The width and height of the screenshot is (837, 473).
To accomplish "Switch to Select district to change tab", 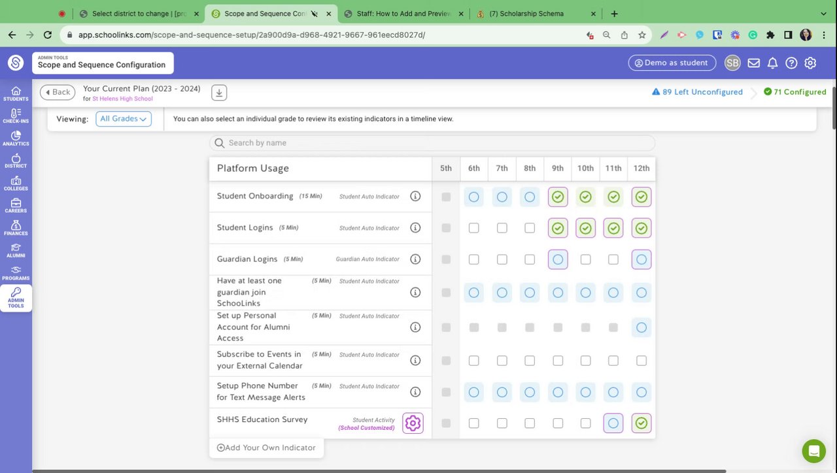I will pyautogui.click(x=139, y=14).
